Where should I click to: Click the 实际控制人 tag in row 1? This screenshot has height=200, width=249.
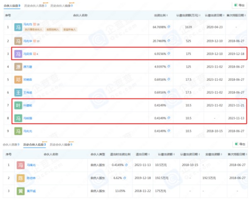53,30
